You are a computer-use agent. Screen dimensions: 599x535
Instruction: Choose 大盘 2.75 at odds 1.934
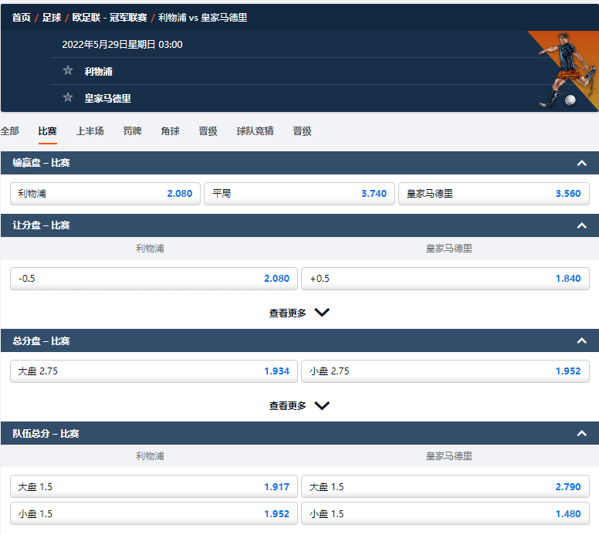154,371
